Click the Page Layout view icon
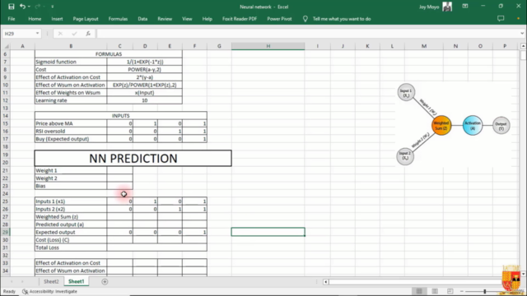527x296 pixels. (435, 291)
